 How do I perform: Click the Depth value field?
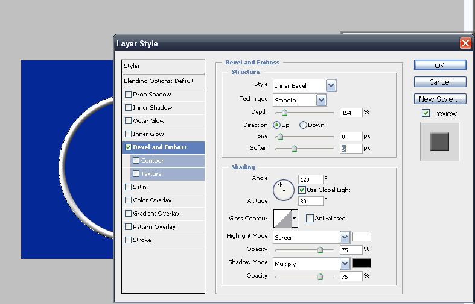pos(351,113)
